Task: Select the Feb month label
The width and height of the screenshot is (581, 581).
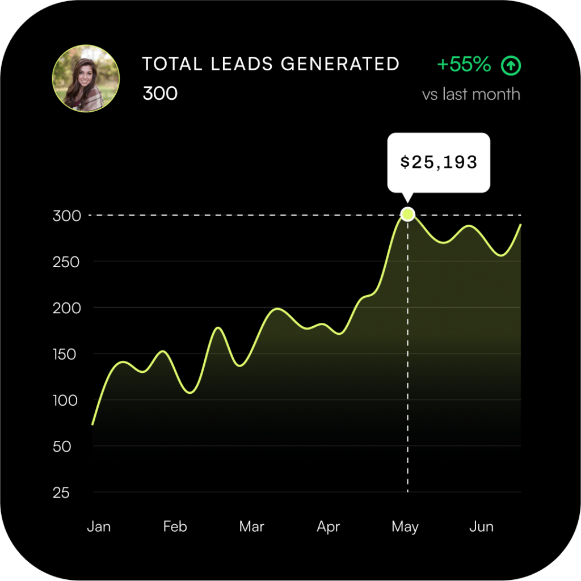Action: pyautogui.click(x=175, y=527)
